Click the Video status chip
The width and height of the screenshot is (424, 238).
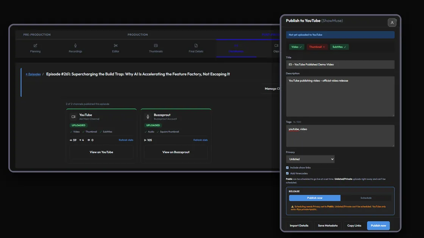pyautogui.click(x=297, y=47)
